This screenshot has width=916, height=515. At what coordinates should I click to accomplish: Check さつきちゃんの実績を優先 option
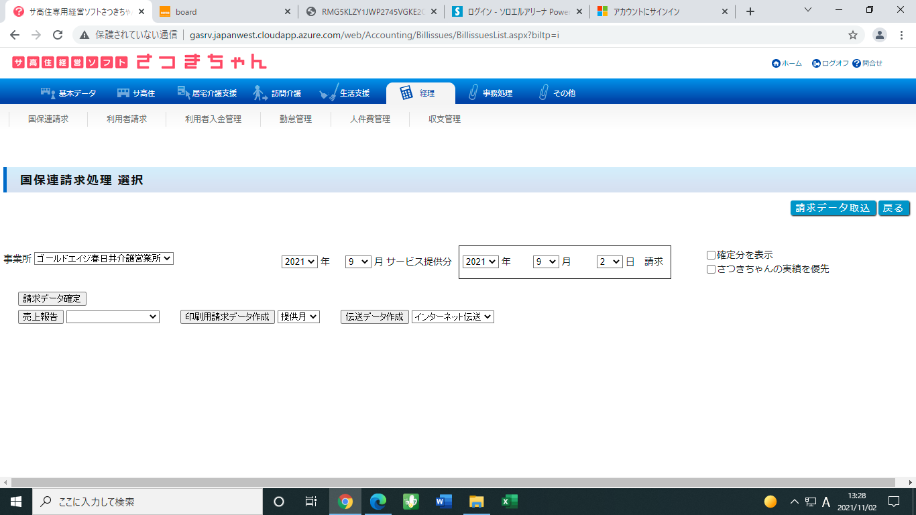[711, 270]
